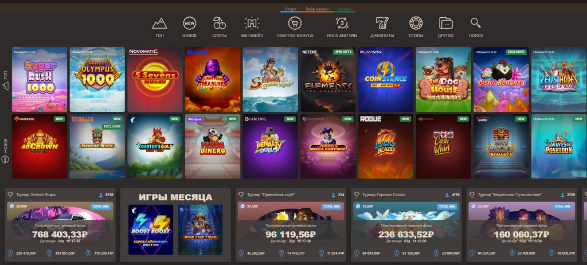Switch to the Лайв казино tab
The image size is (587, 265).
[316, 9]
